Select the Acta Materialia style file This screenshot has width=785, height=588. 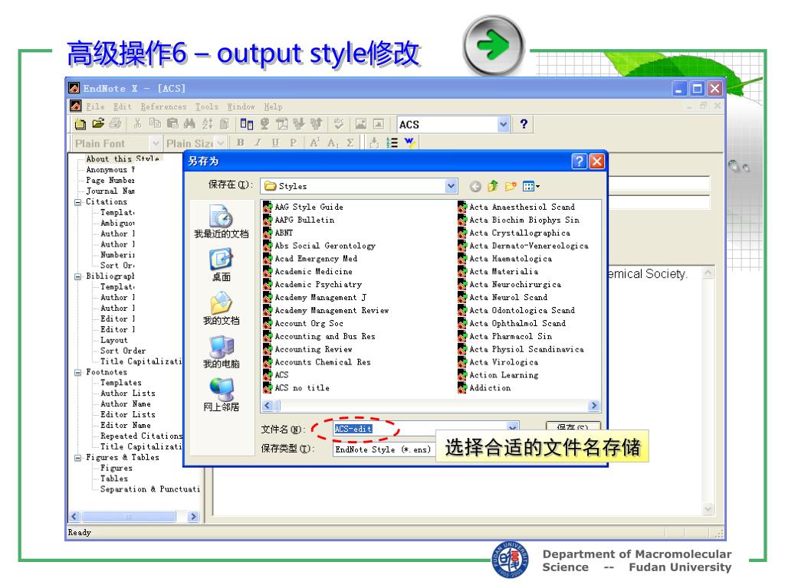coord(498,272)
